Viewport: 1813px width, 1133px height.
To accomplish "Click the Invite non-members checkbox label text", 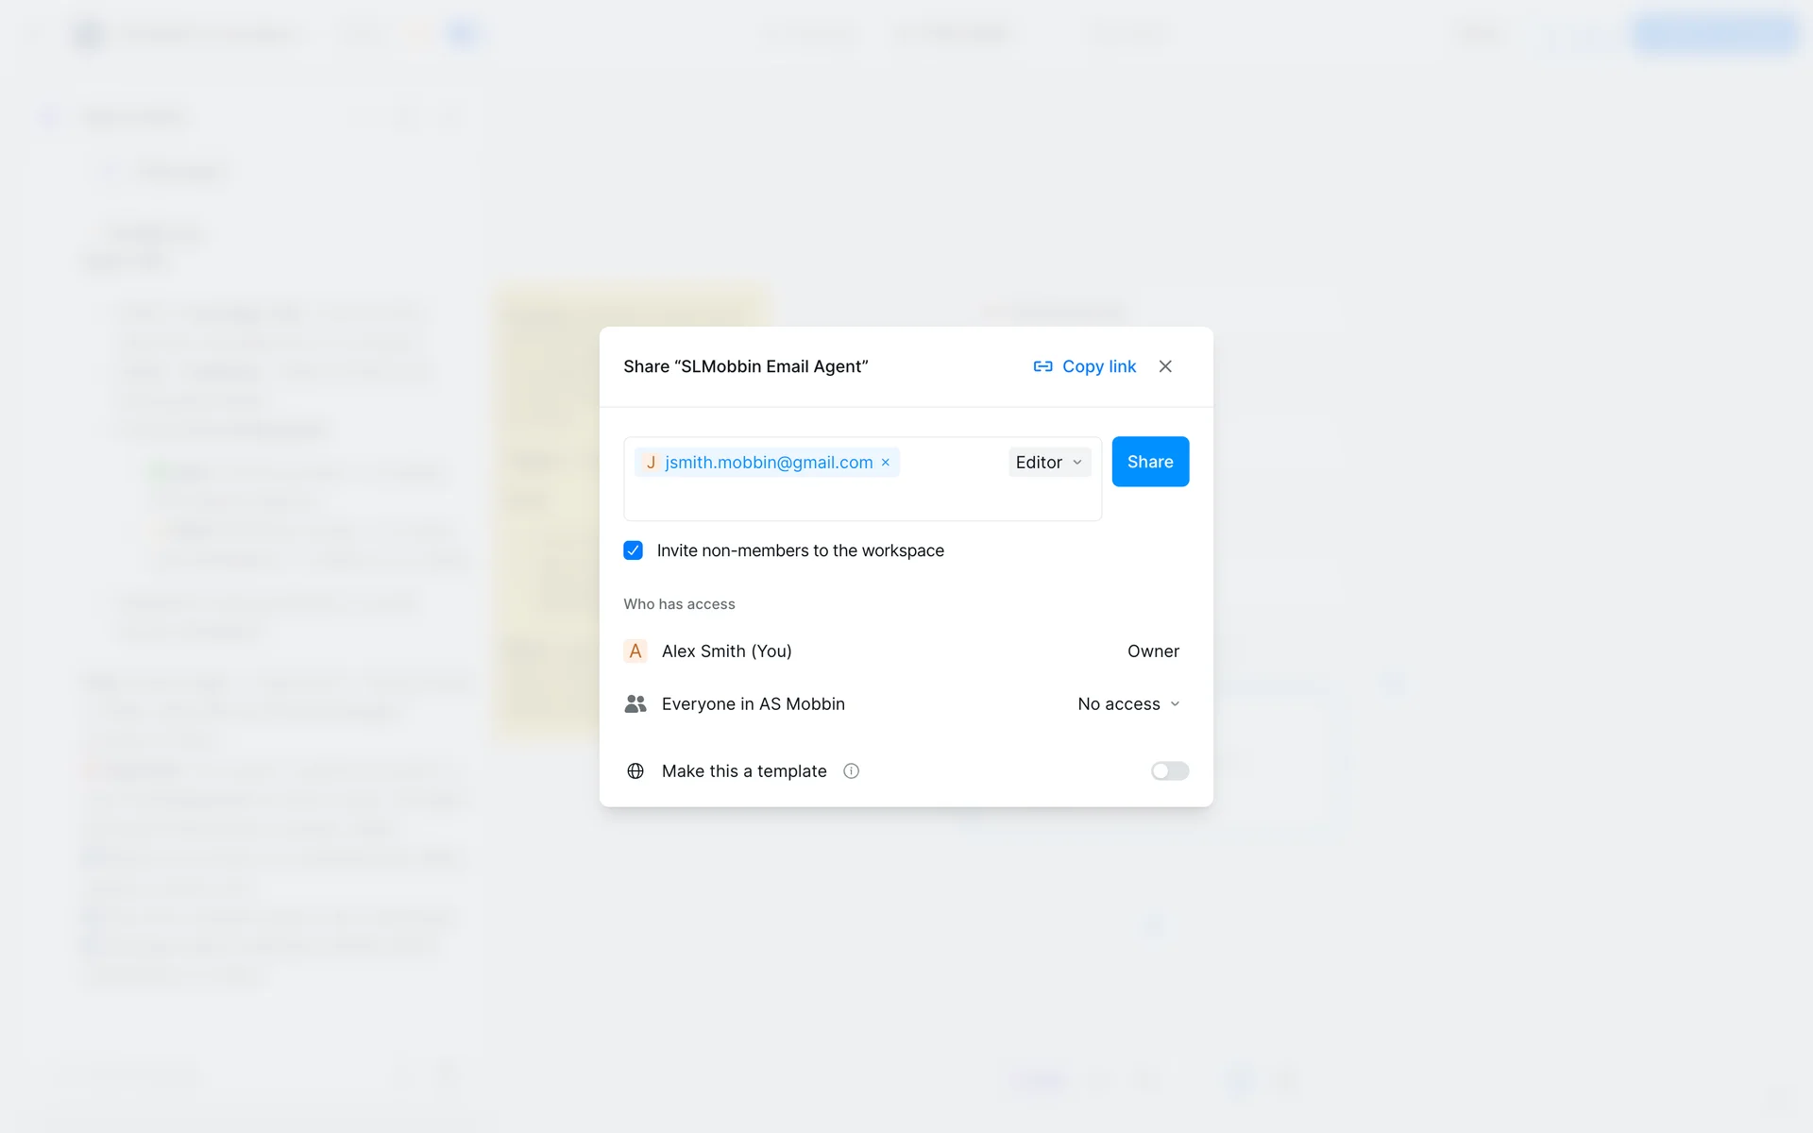I will point(800,550).
